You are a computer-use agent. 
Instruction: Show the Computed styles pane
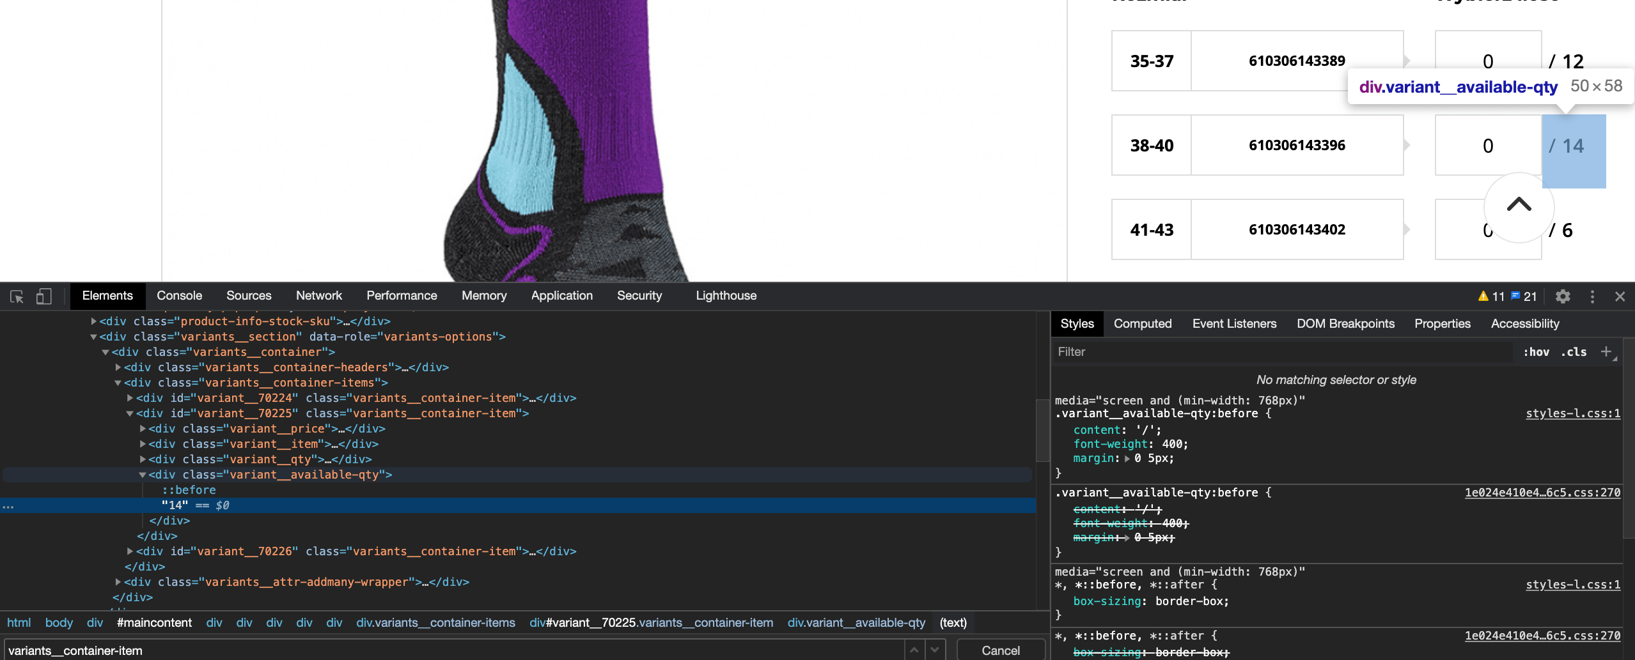(1143, 324)
